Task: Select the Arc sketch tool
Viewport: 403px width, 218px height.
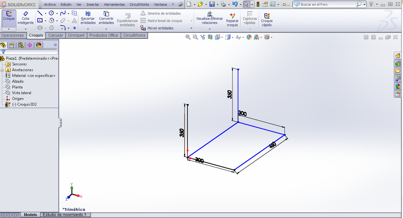Action: point(51,20)
